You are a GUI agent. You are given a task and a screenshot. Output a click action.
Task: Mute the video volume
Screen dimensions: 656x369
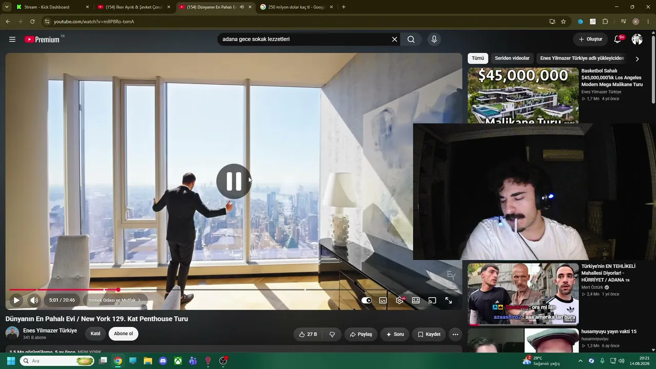click(x=34, y=300)
